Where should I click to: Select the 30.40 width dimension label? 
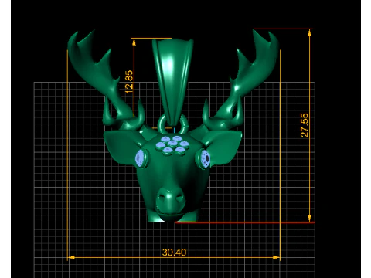pos(174,252)
